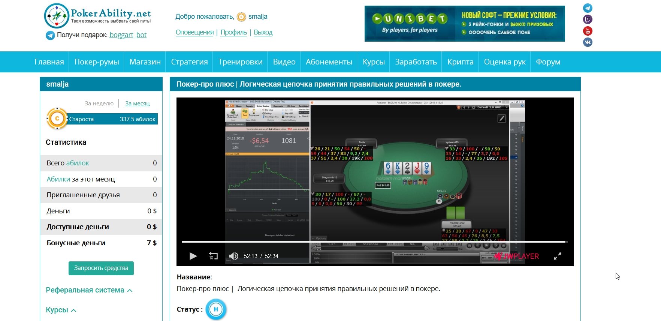Play the video

[x=193, y=256]
